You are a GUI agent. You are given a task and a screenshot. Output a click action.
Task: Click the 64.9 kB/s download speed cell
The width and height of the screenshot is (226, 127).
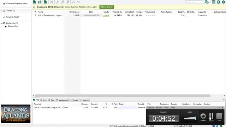(x=118, y=16)
